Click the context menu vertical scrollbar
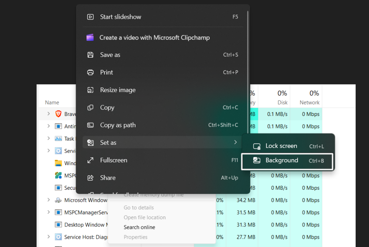 (248, 72)
